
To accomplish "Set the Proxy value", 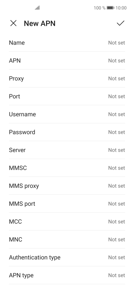I will coord(67,78).
